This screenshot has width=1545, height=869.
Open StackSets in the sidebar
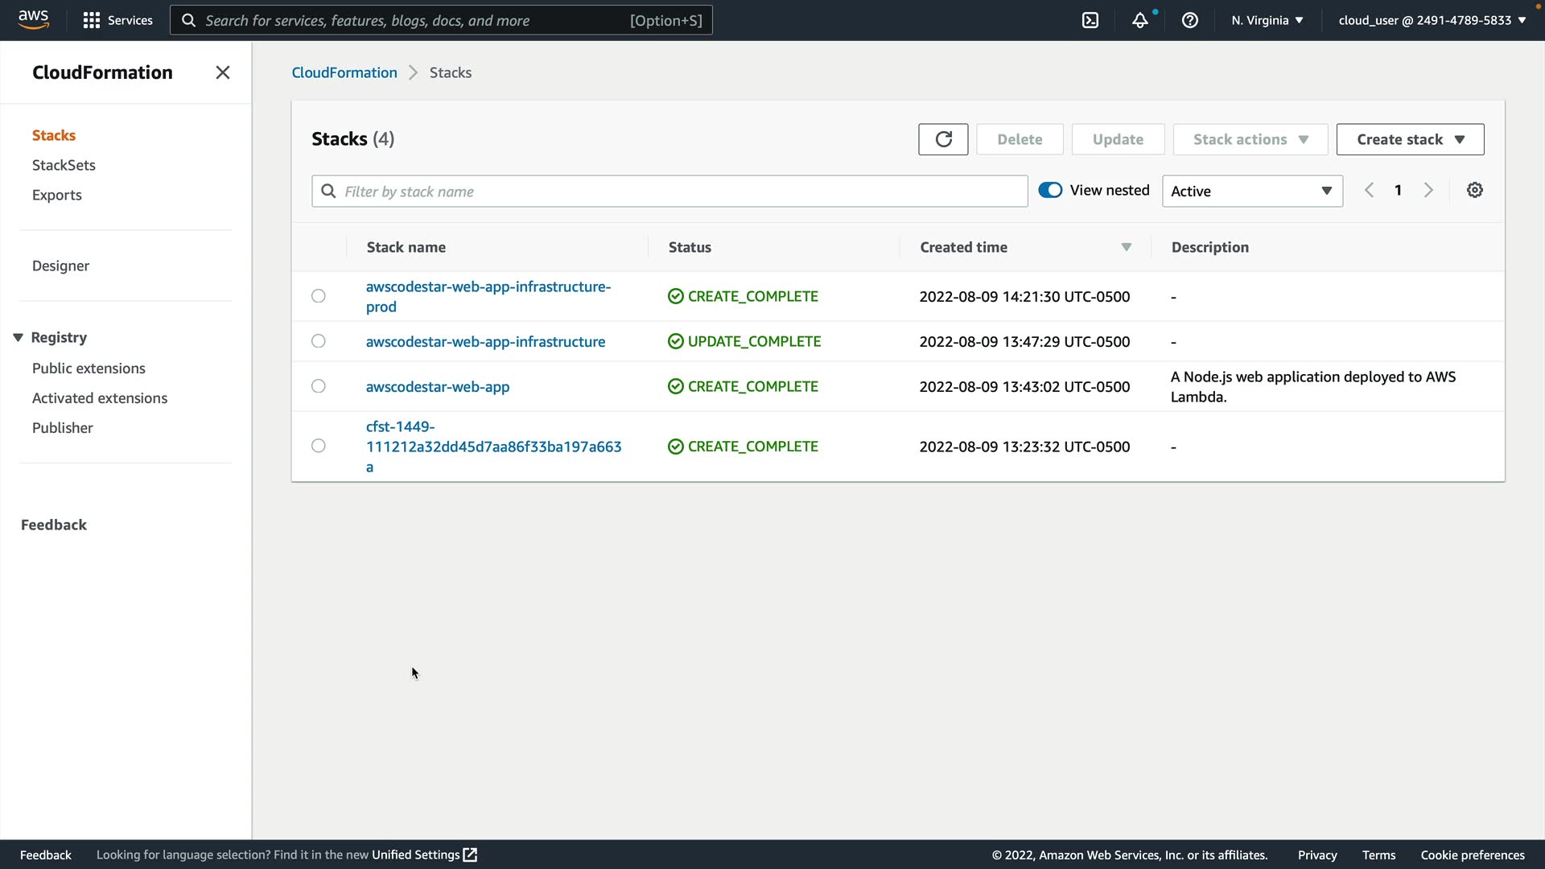pos(64,165)
